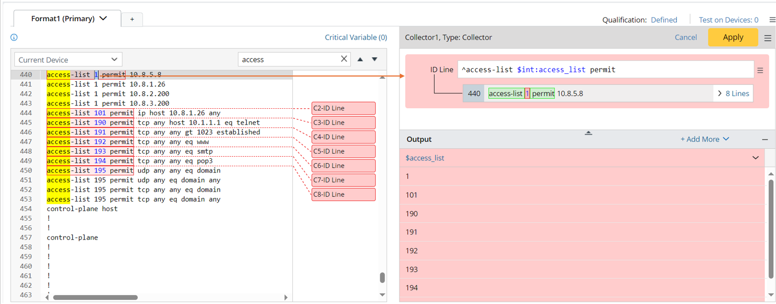Open the Current Device dropdown
This screenshot has width=776, height=304.
[68, 60]
